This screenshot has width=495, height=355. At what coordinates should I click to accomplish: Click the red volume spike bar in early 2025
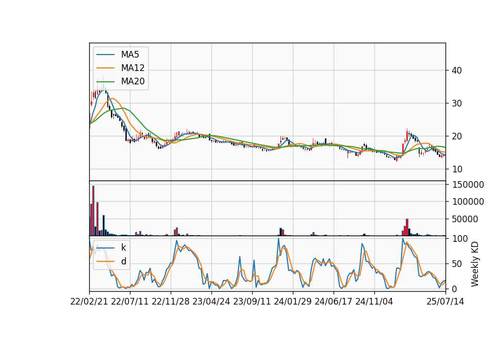coord(407,227)
